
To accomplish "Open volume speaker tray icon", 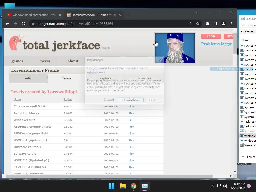I will (225, 186).
